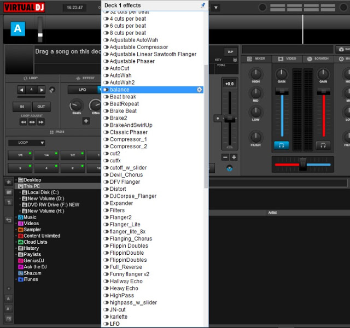Expand the Cloud Lists node

[16, 242]
